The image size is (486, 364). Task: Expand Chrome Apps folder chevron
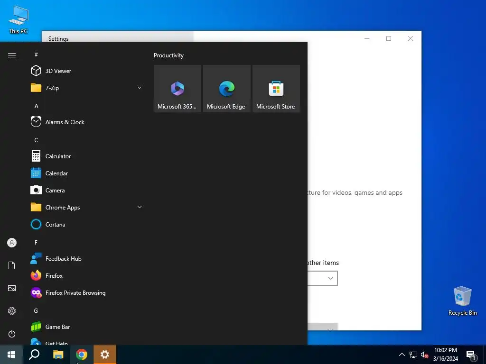click(140, 208)
